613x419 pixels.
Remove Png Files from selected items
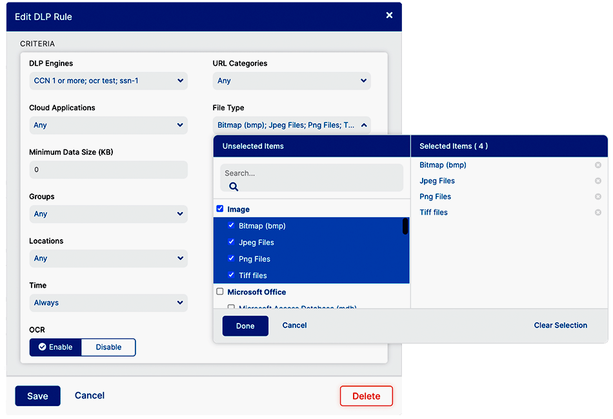[x=598, y=197]
